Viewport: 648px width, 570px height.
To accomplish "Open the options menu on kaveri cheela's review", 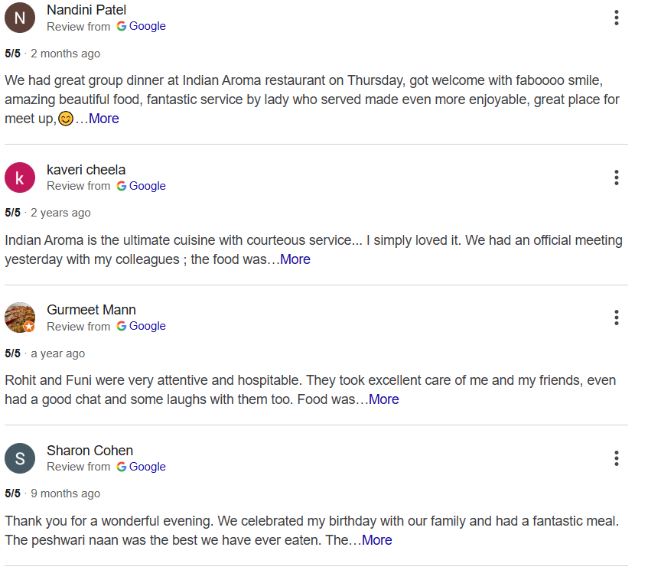I will (617, 178).
